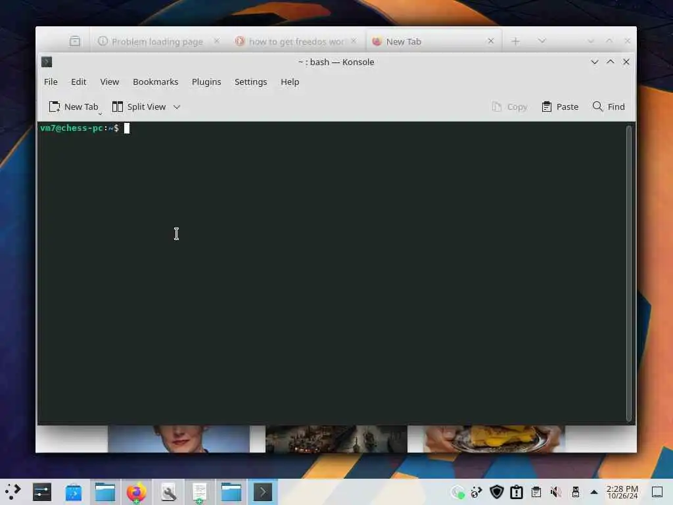This screenshot has height=505, width=673.
Task: Open Firefox list all tabs dropdown
Action: point(542,41)
